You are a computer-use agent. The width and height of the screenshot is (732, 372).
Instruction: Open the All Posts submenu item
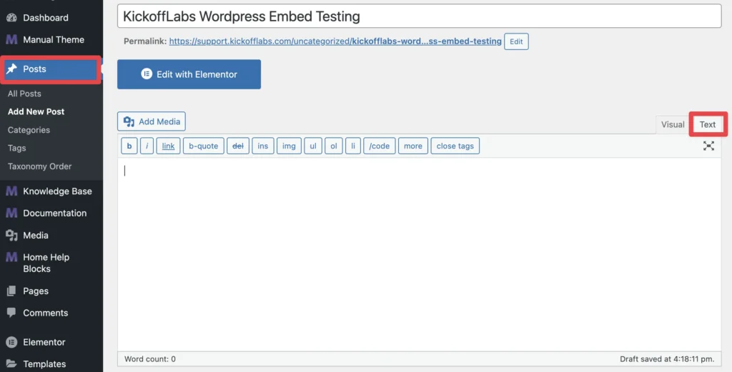point(24,94)
